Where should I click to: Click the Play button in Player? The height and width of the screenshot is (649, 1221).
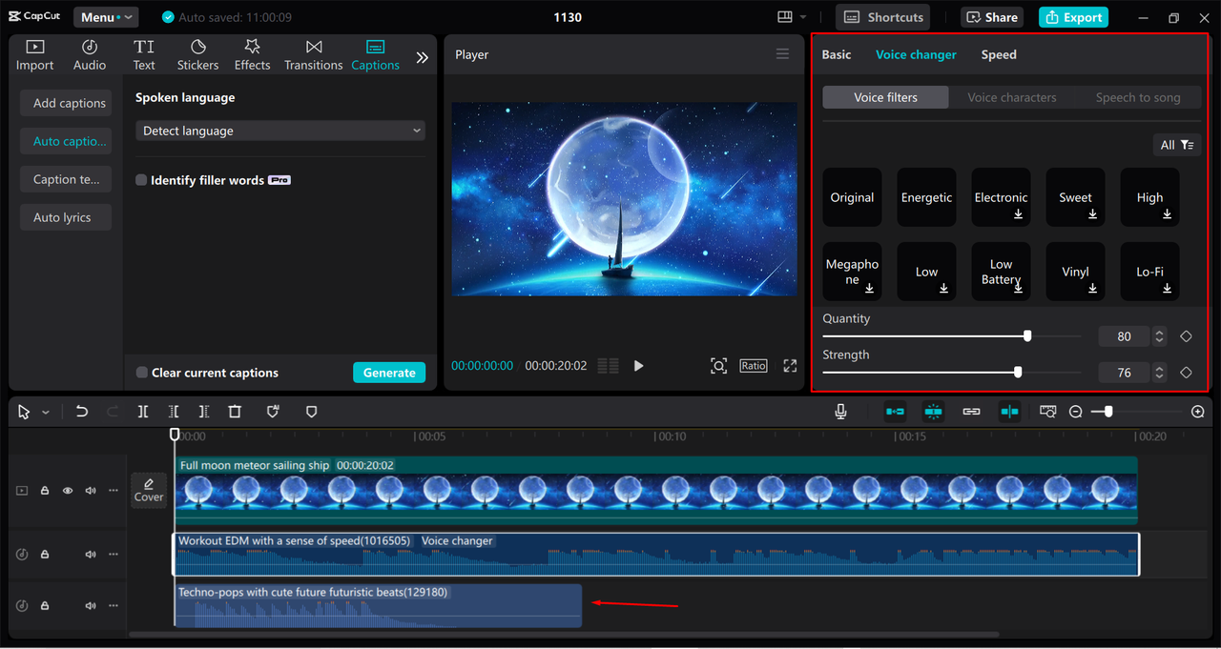[638, 366]
